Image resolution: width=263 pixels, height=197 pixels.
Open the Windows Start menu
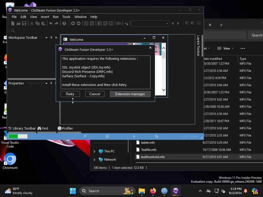pyautogui.click(x=73, y=191)
